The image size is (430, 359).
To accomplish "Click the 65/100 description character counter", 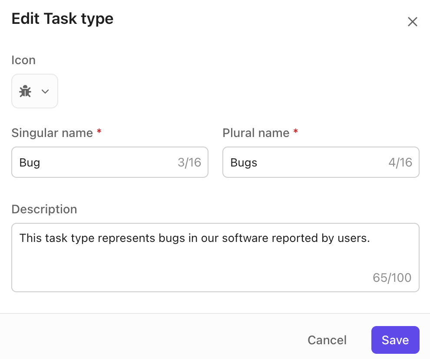I will [x=392, y=277].
